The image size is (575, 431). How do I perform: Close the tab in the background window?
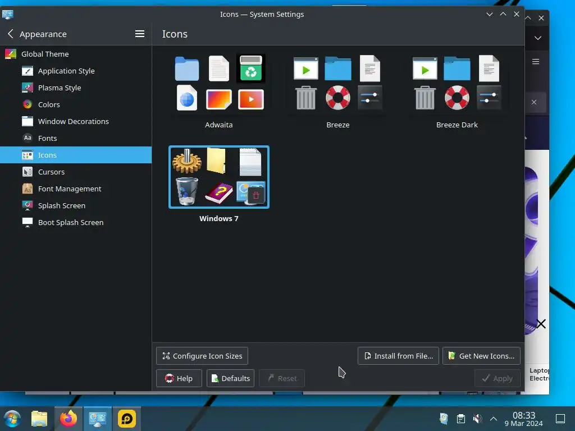534,102
